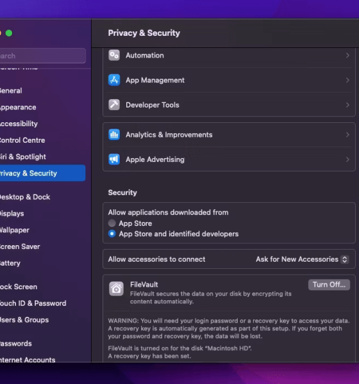359x384 pixels.
Task: Open the Analytics & Improvements chevron arrow
Action: point(347,134)
